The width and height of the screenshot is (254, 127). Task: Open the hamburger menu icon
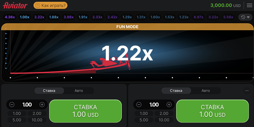[250, 5]
